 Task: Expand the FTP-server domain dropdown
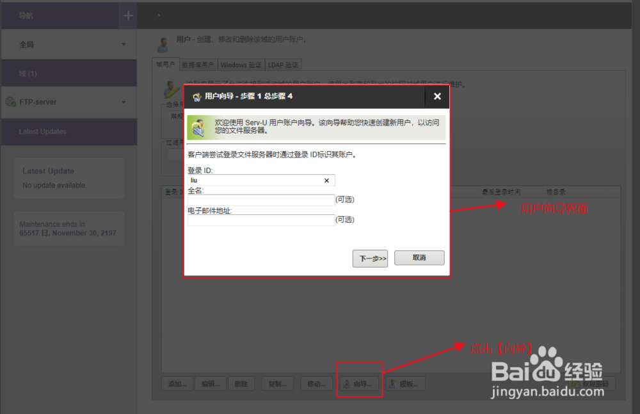124,102
